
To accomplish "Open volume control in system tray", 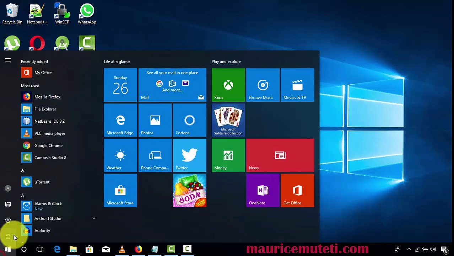I will click(433, 250).
